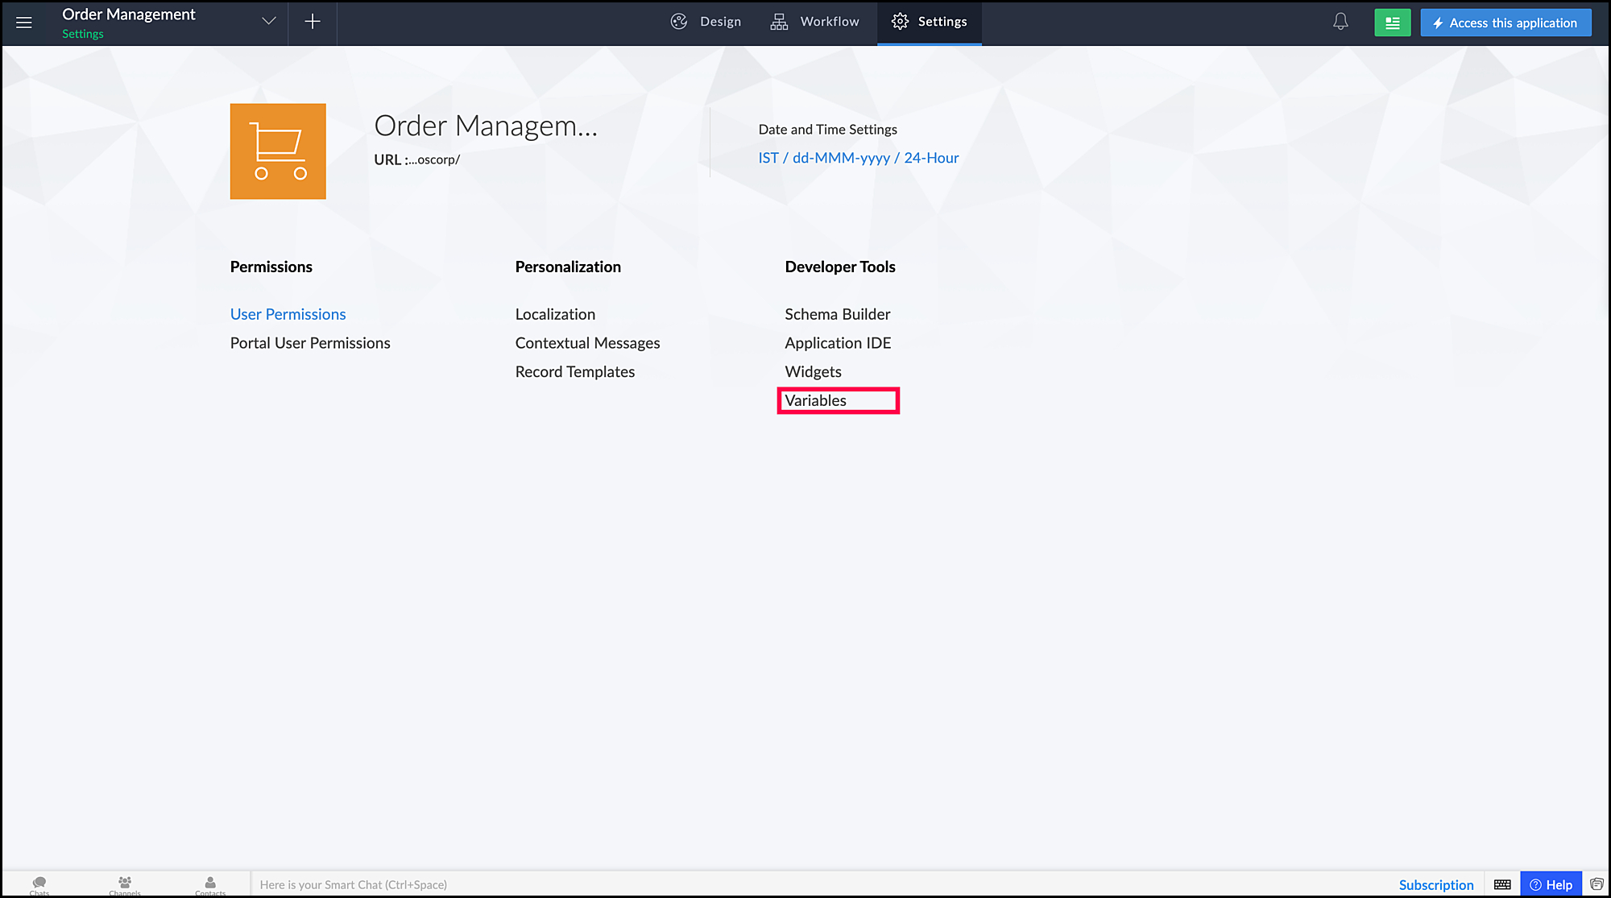Click the keyboard icon near Subscription
Image resolution: width=1611 pixels, height=898 pixels.
pyautogui.click(x=1502, y=884)
